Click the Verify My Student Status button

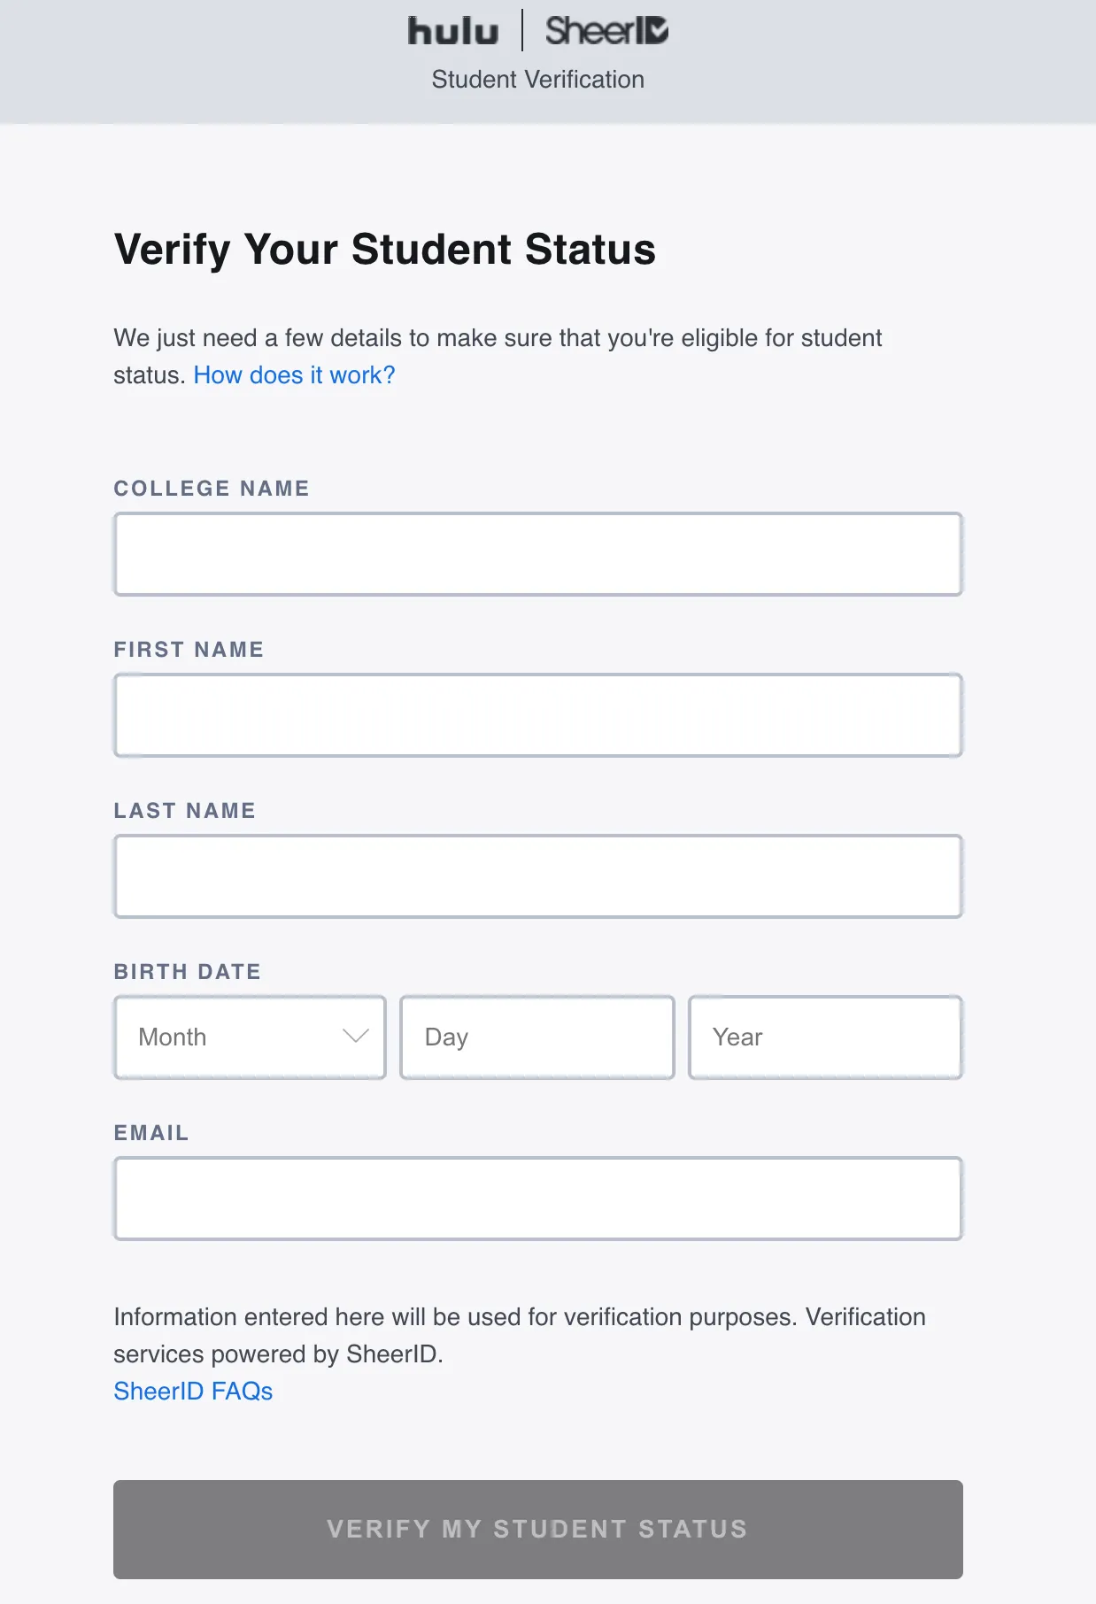pos(537,1529)
